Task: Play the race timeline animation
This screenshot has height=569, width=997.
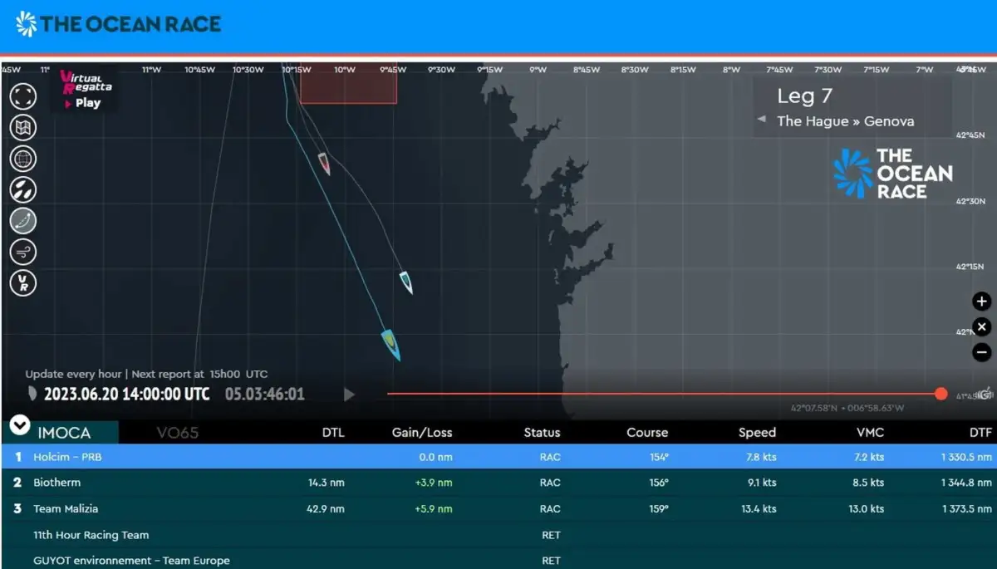Action: click(x=350, y=395)
